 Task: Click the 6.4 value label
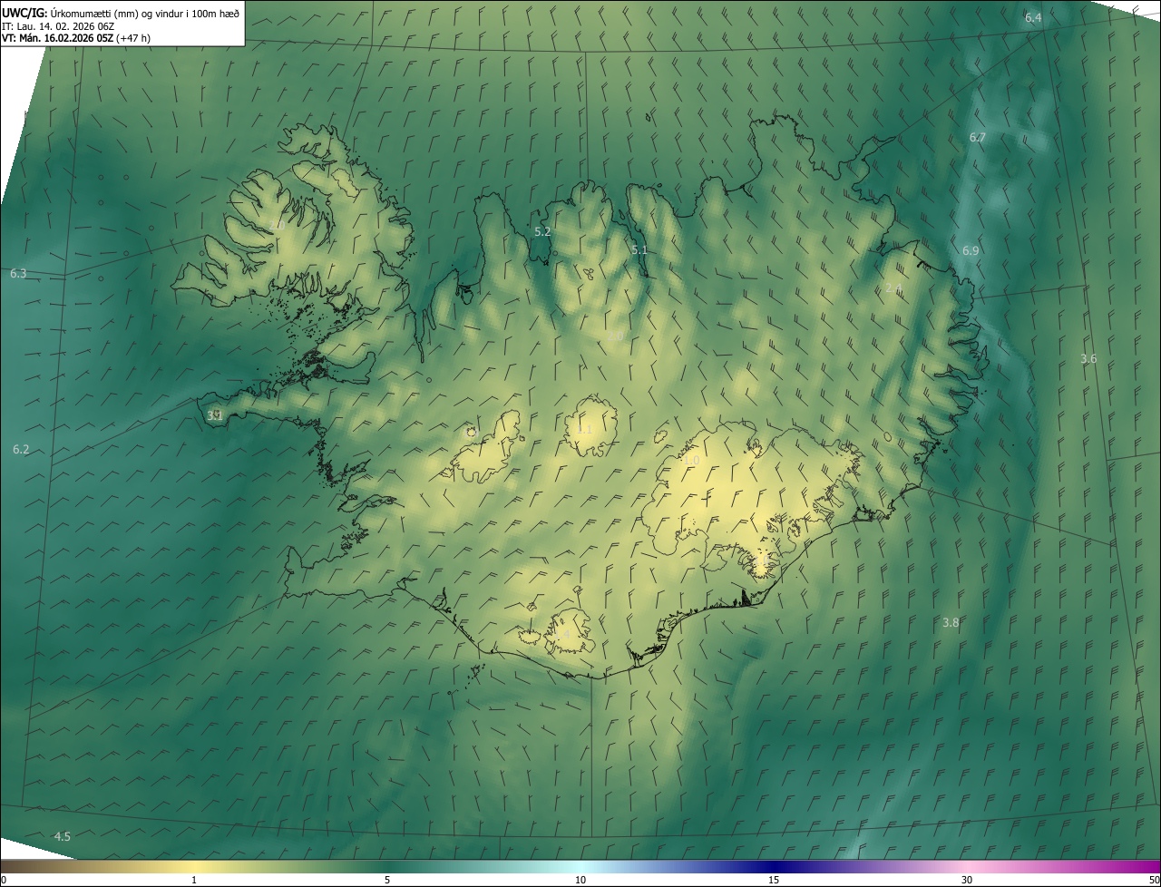pos(1033,18)
